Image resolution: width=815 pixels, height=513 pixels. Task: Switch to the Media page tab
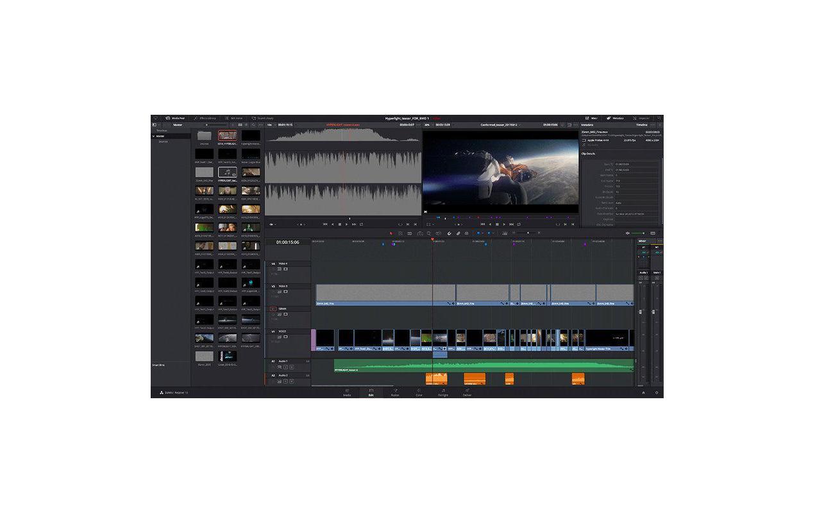347,392
